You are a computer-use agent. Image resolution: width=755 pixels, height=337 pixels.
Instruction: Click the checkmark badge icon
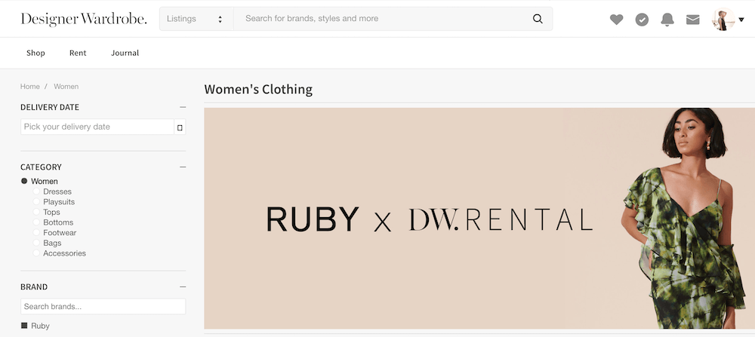pyautogui.click(x=642, y=20)
